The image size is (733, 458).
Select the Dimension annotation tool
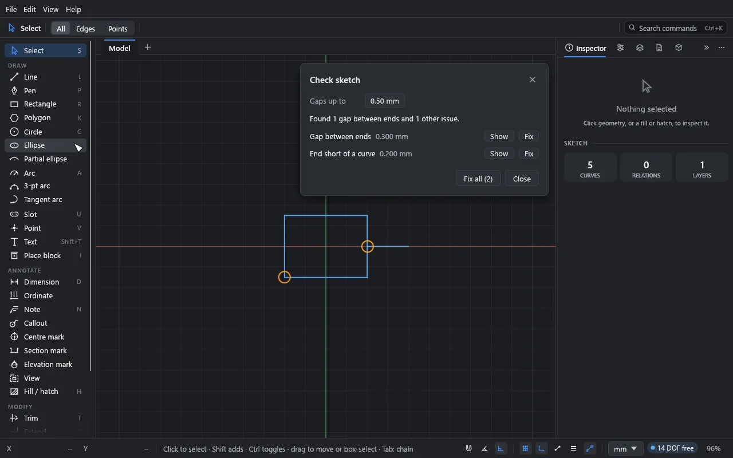coord(46,282)
